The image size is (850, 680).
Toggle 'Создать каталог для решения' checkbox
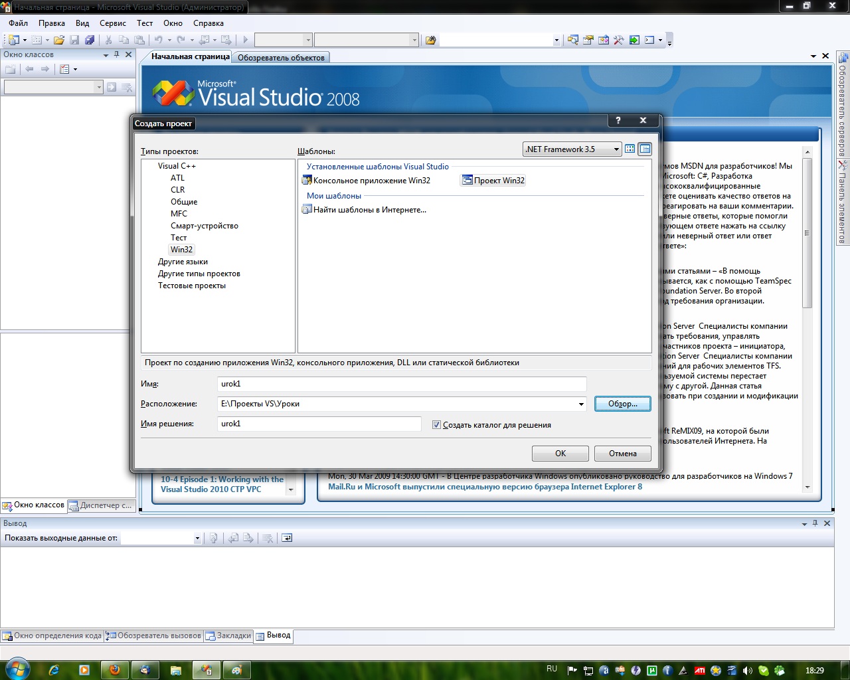pos(436,425)
